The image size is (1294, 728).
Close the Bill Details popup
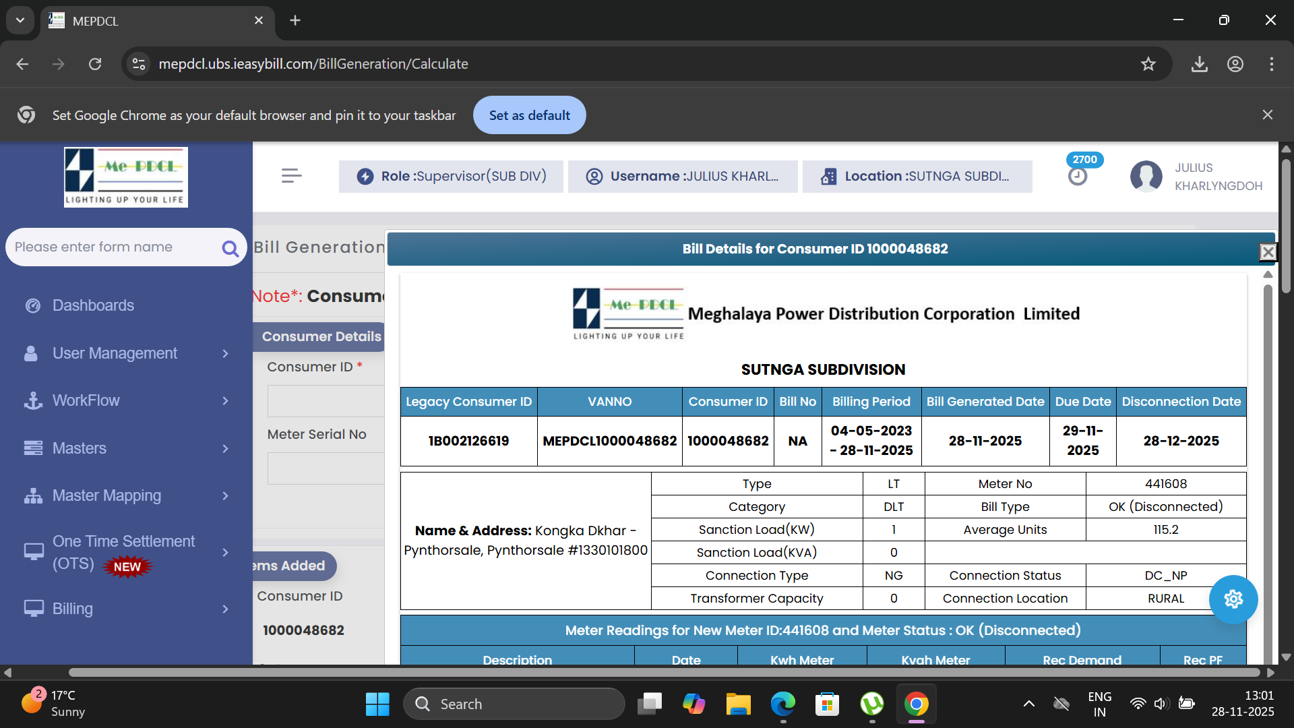[x=1268, y=251]
